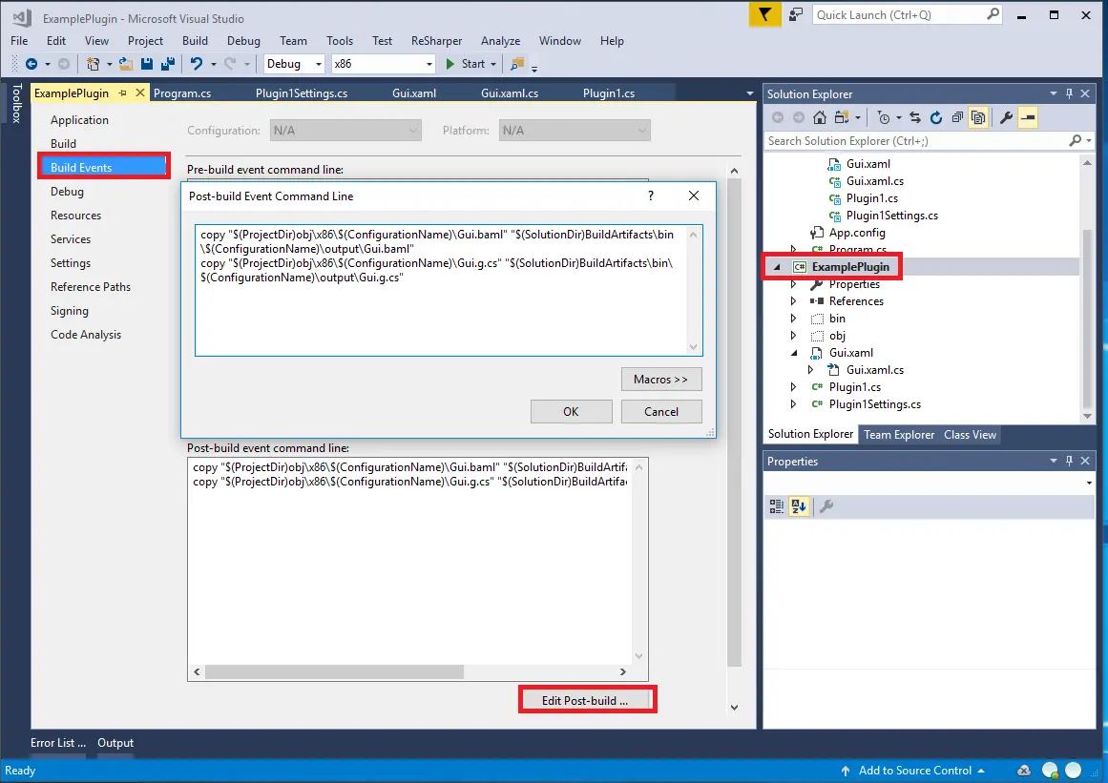Click the Categorized icon in Properties panel
The image size is (1108, 783).
click(777, 506)
